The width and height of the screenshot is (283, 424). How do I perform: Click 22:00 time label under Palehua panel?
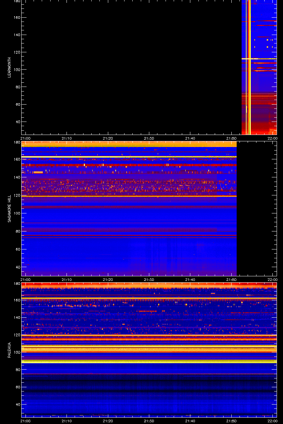click(x=272, y=421)
